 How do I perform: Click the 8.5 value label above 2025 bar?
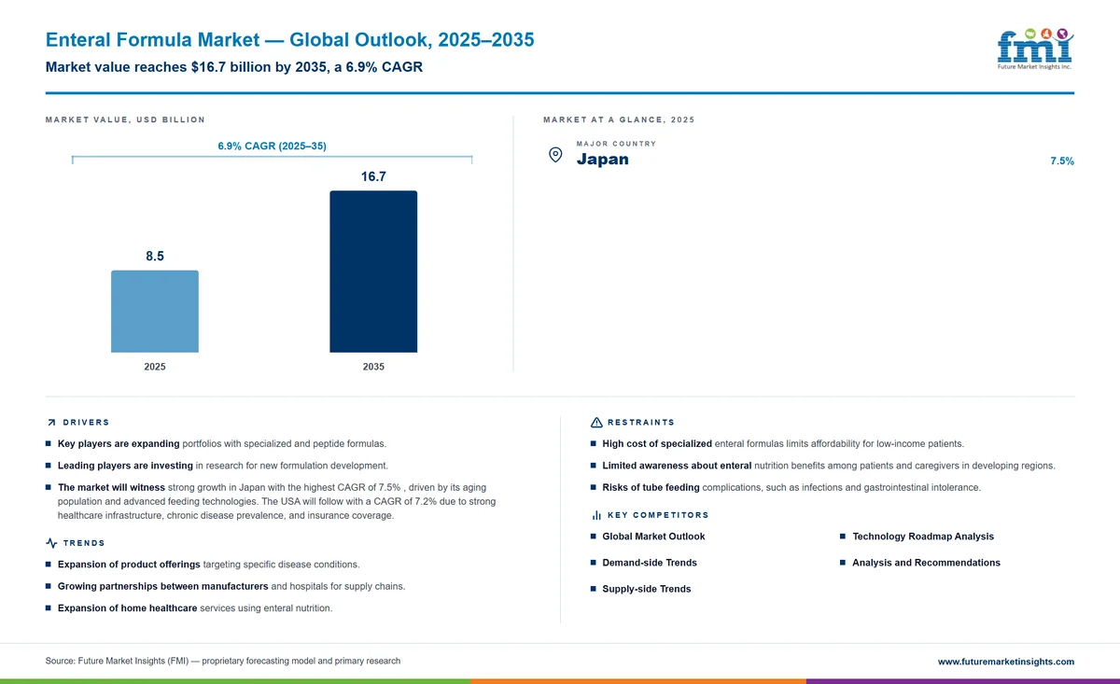[x=155, y=256]
